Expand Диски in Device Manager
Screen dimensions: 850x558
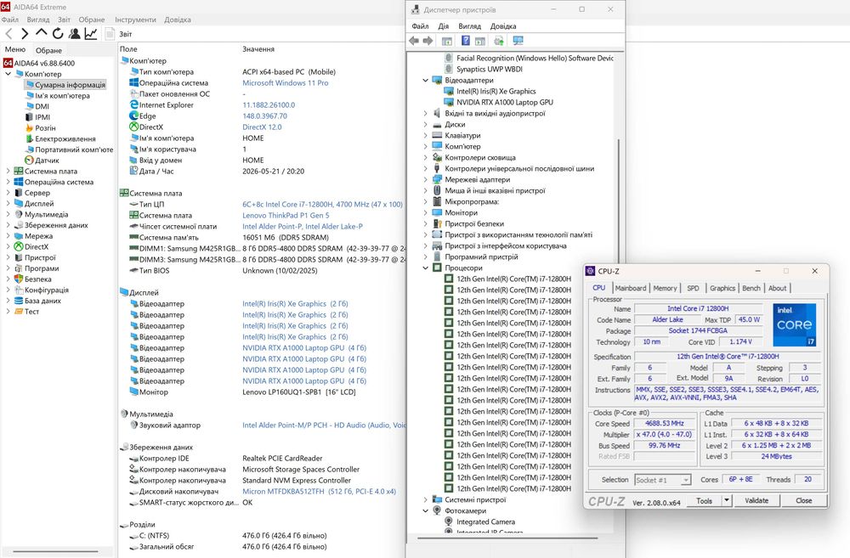pyautogui.click(x=426, y=124)
